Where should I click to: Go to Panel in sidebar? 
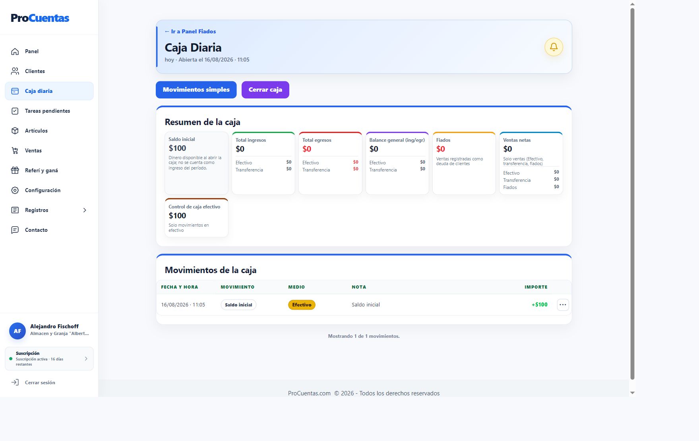point(49,51)
